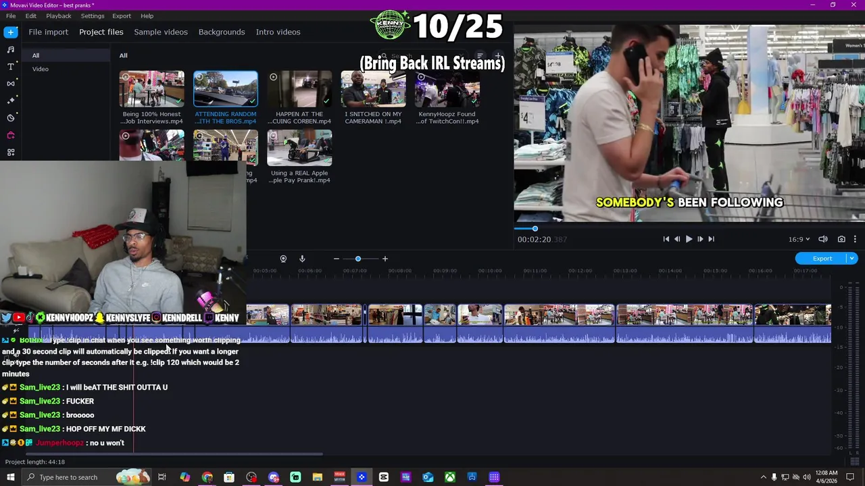Expand the Export button dropdown arrow

[853, 259]
